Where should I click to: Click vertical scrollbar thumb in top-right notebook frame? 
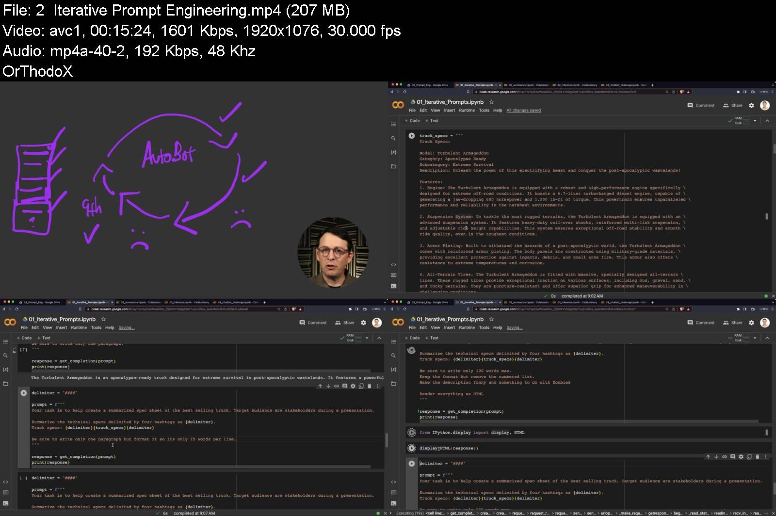(774, 149)
